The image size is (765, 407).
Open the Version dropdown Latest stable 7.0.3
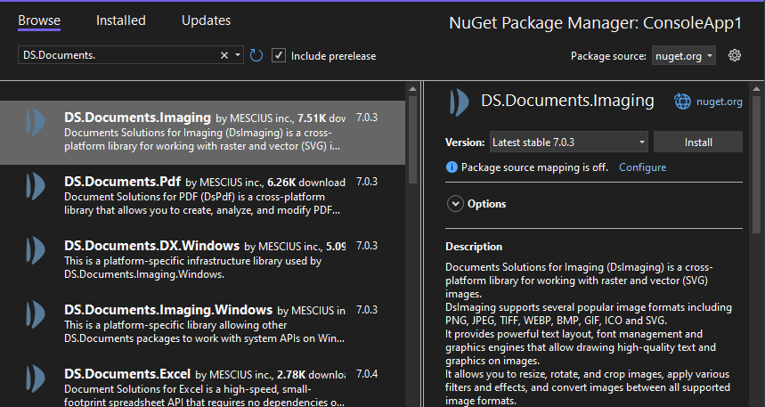point(569,142)
